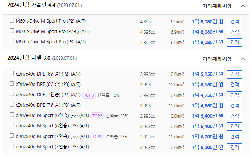The image size is (252, 158).
Task: Tick xDrive40d DPE (7인승) (P2) checkbox
Action: pyautogui.click(x=12, y=94)
